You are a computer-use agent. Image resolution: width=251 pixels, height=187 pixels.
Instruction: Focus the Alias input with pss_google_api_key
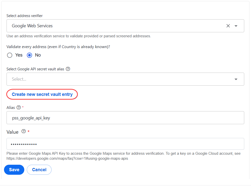[125, 118]
